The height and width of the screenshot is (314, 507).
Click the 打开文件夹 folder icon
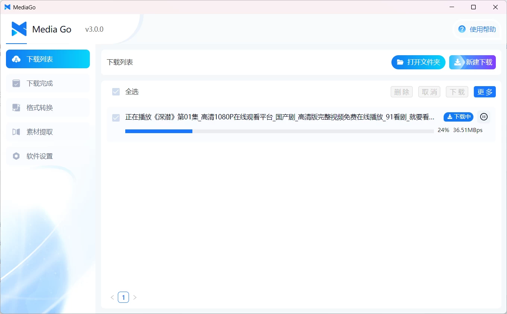coord(400,62)
